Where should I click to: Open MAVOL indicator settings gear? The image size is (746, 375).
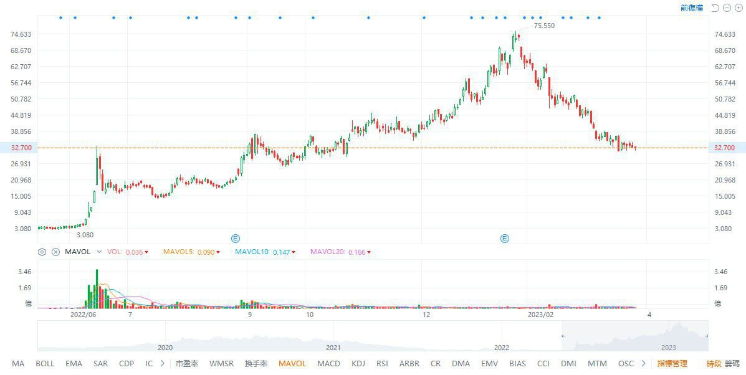tap(42, 252)
